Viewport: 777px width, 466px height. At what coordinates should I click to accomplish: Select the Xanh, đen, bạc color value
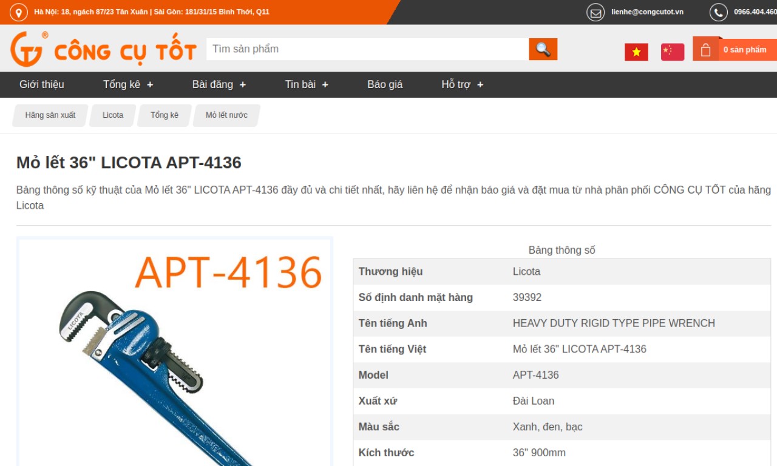point(548,427)
